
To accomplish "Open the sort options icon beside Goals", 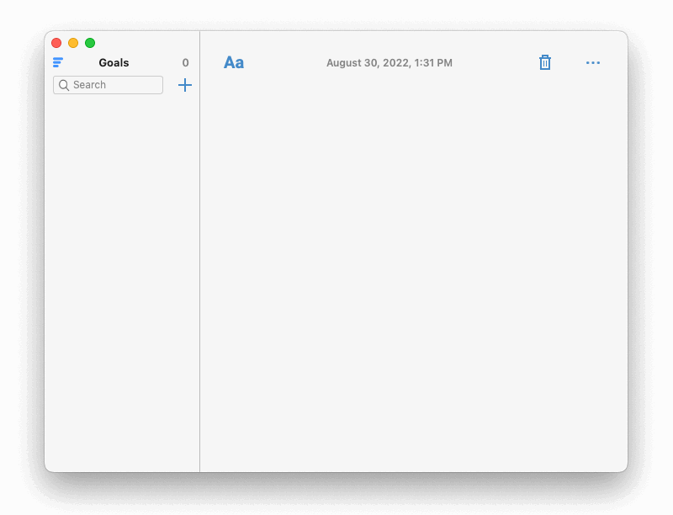I will [58, 62].
